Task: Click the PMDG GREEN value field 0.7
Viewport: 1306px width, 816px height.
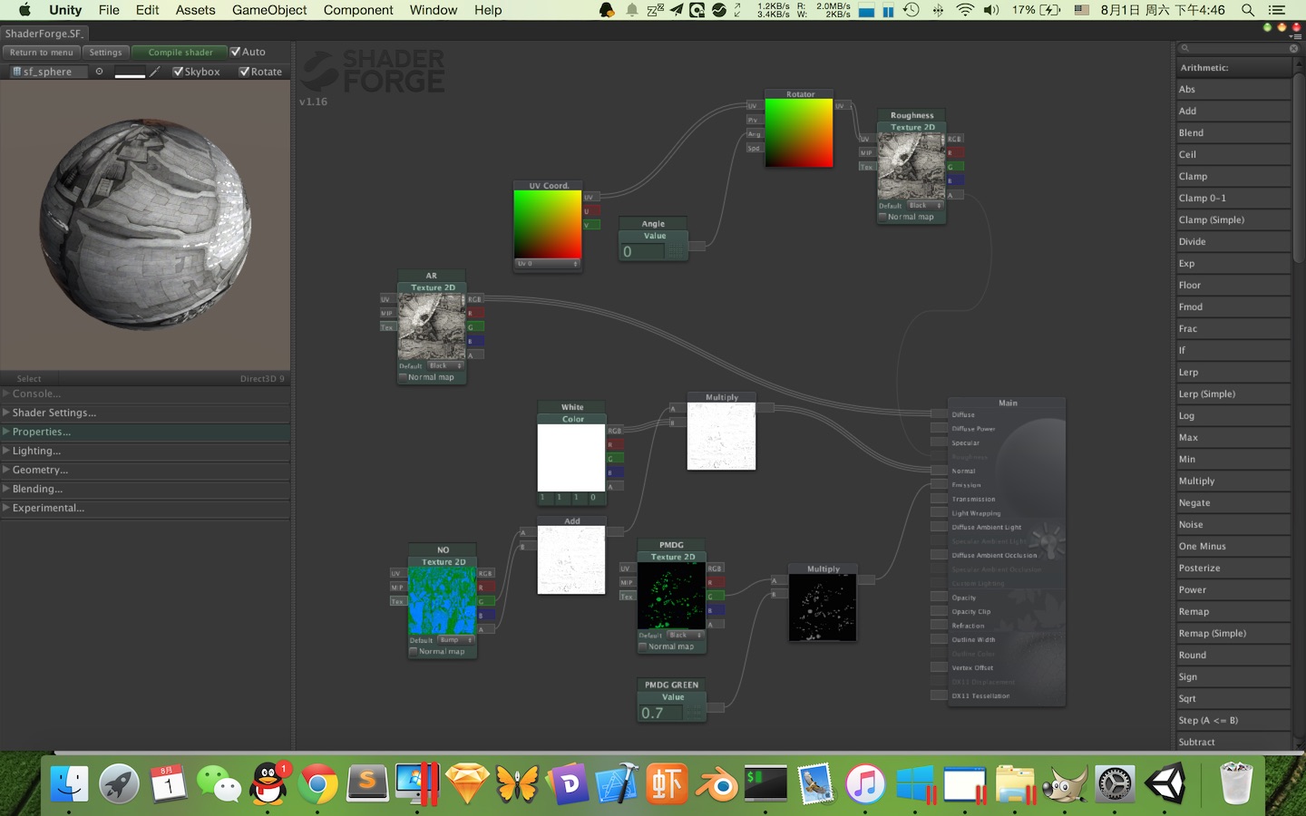Action: pyautogui.click(x=661, y=713)
